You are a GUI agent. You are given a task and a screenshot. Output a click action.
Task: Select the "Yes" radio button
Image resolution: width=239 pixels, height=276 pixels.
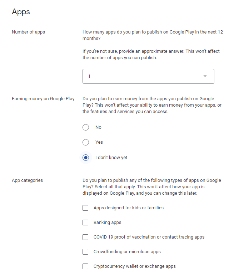pos(86,142)
